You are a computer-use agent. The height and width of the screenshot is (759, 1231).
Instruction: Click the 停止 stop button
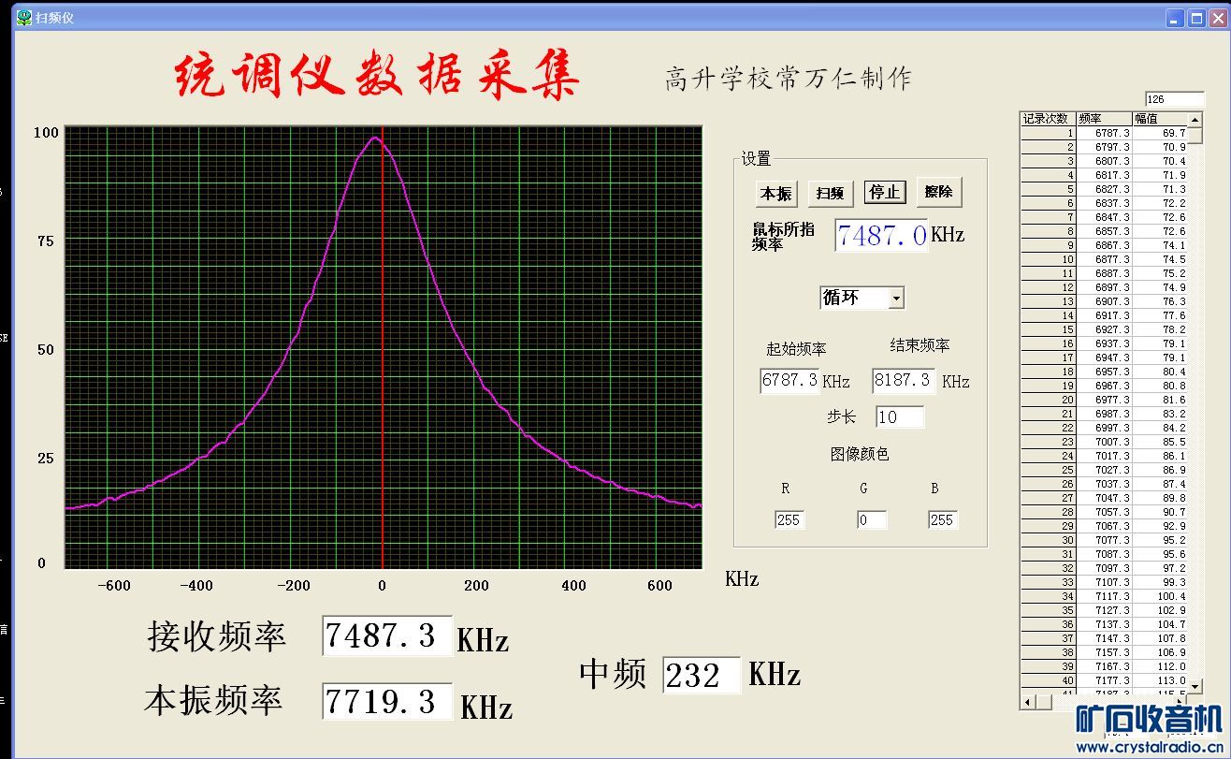[x=884, y=192]
